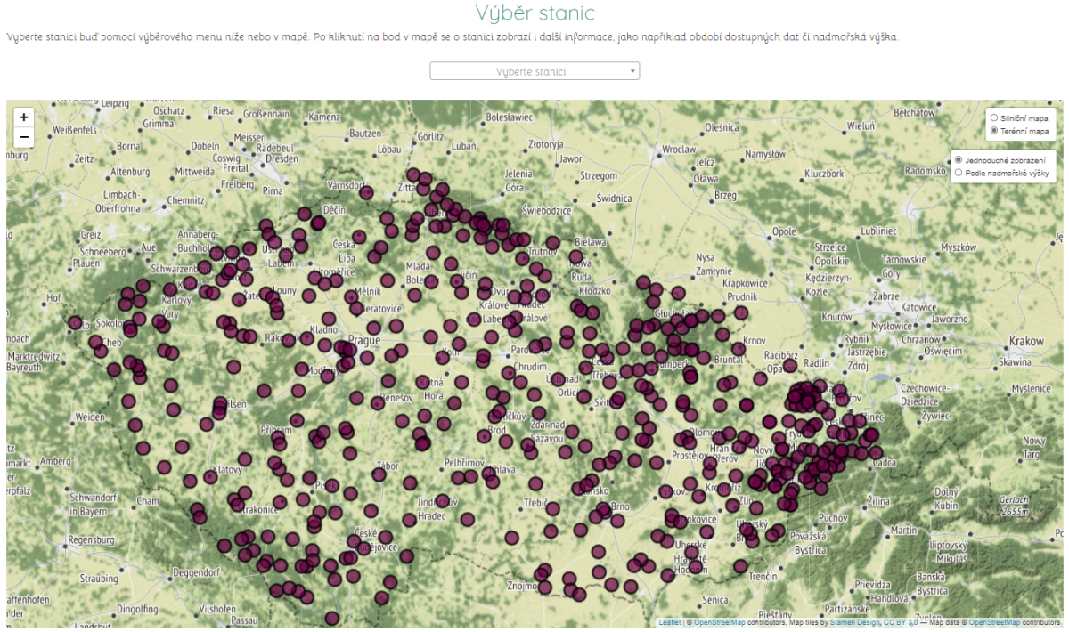Select the Terénní mapa radio option
Image resolution: width=1069 pixels, height=632 pixels.
994,131
